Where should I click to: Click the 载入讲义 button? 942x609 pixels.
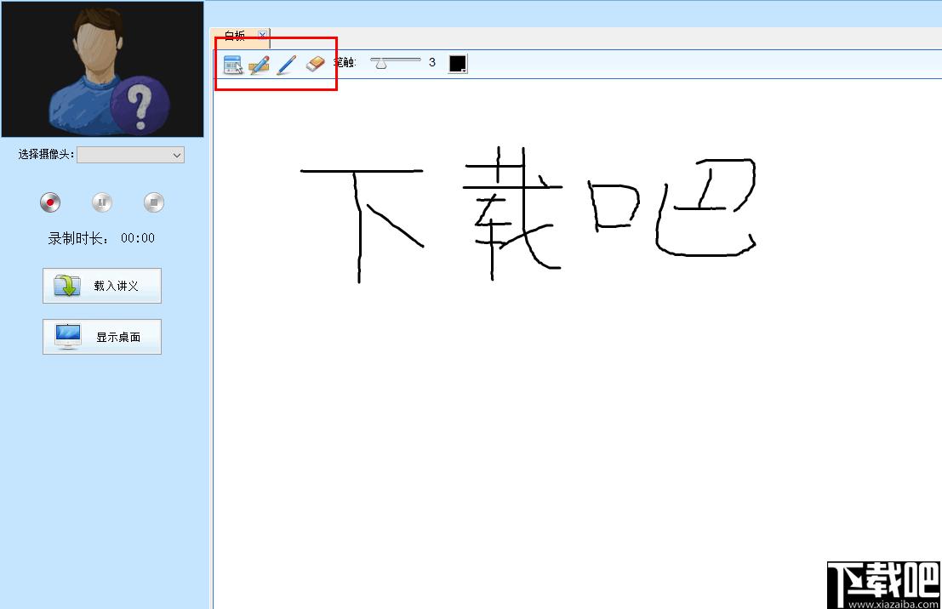coord(102,286)
